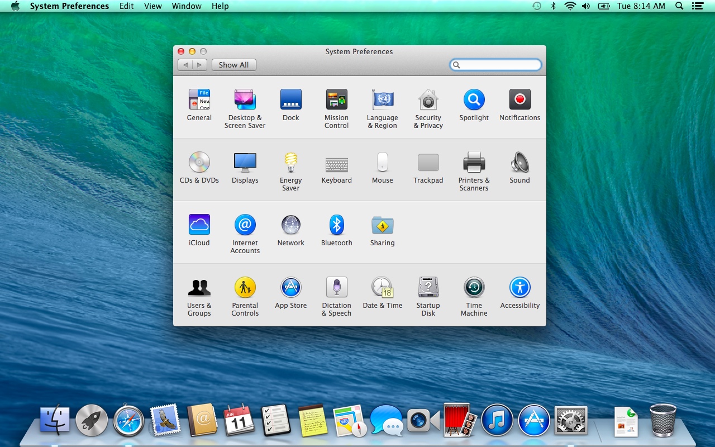Launch Safari from the Dock

pos(128,420)
